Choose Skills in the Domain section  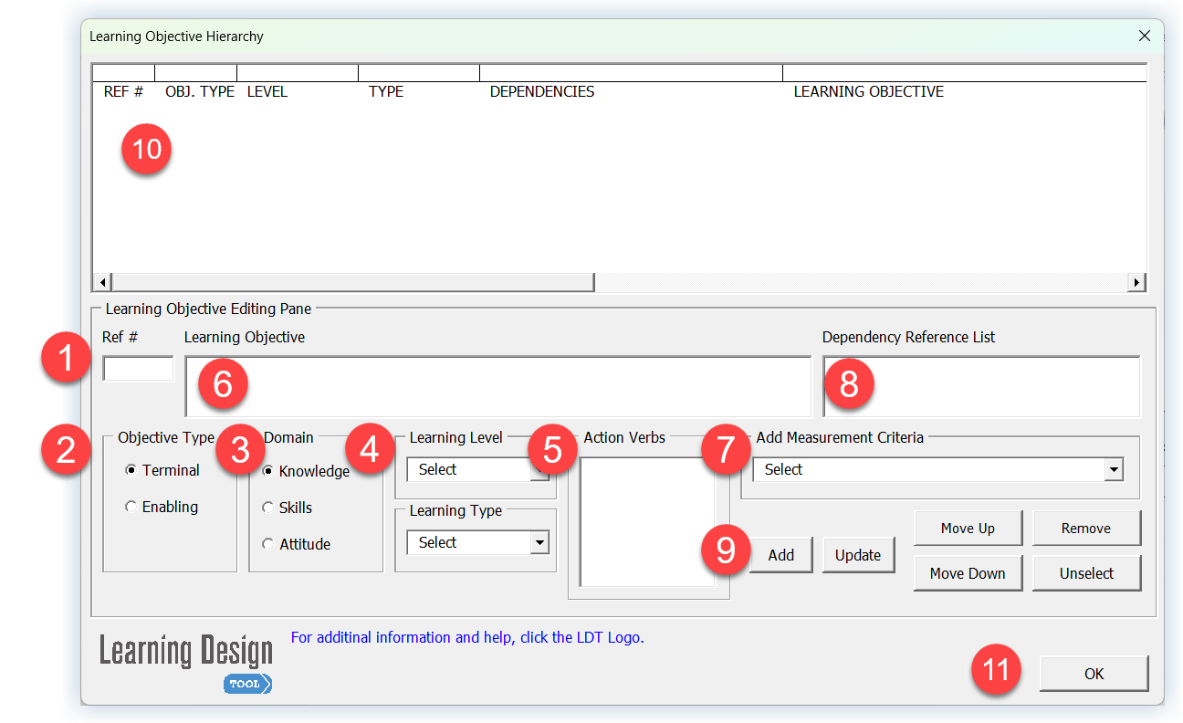point(267,507)
